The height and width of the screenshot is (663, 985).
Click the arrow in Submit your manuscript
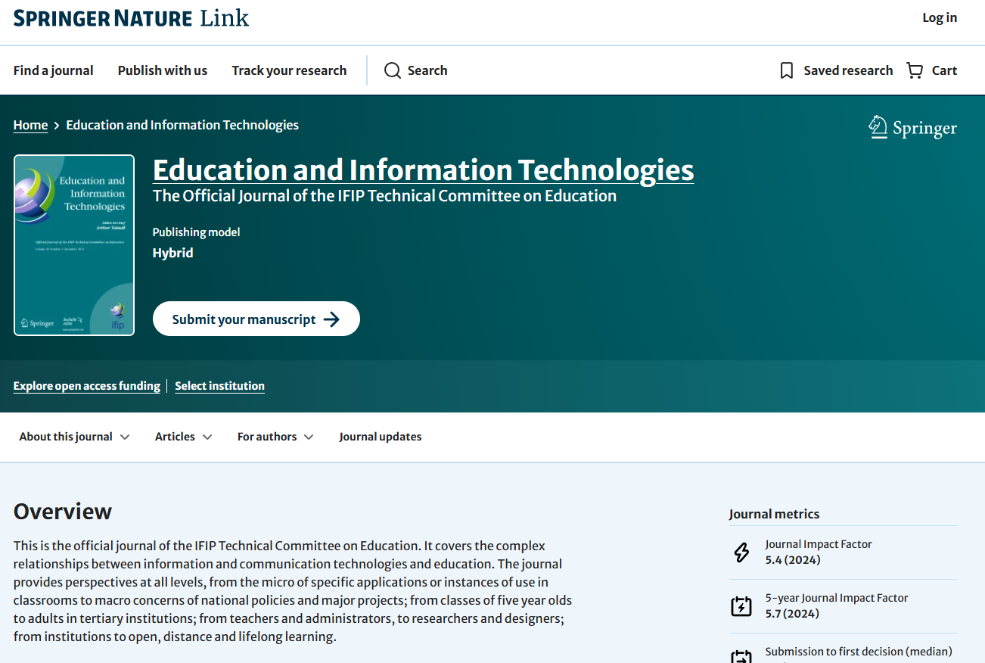click(331, 319)
